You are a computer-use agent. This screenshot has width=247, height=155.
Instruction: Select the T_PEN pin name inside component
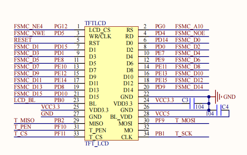[97, 130]
